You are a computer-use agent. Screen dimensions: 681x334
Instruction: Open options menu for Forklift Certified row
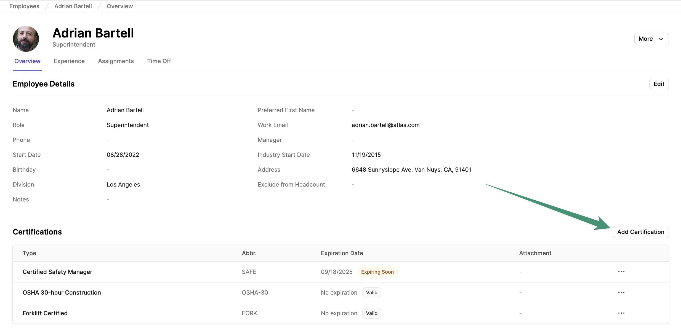point(621,313)
